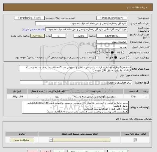Expand the اعلام وضعیت مجوز dropdown arrow
The image size is (157, 152).
tap(51, 140)
